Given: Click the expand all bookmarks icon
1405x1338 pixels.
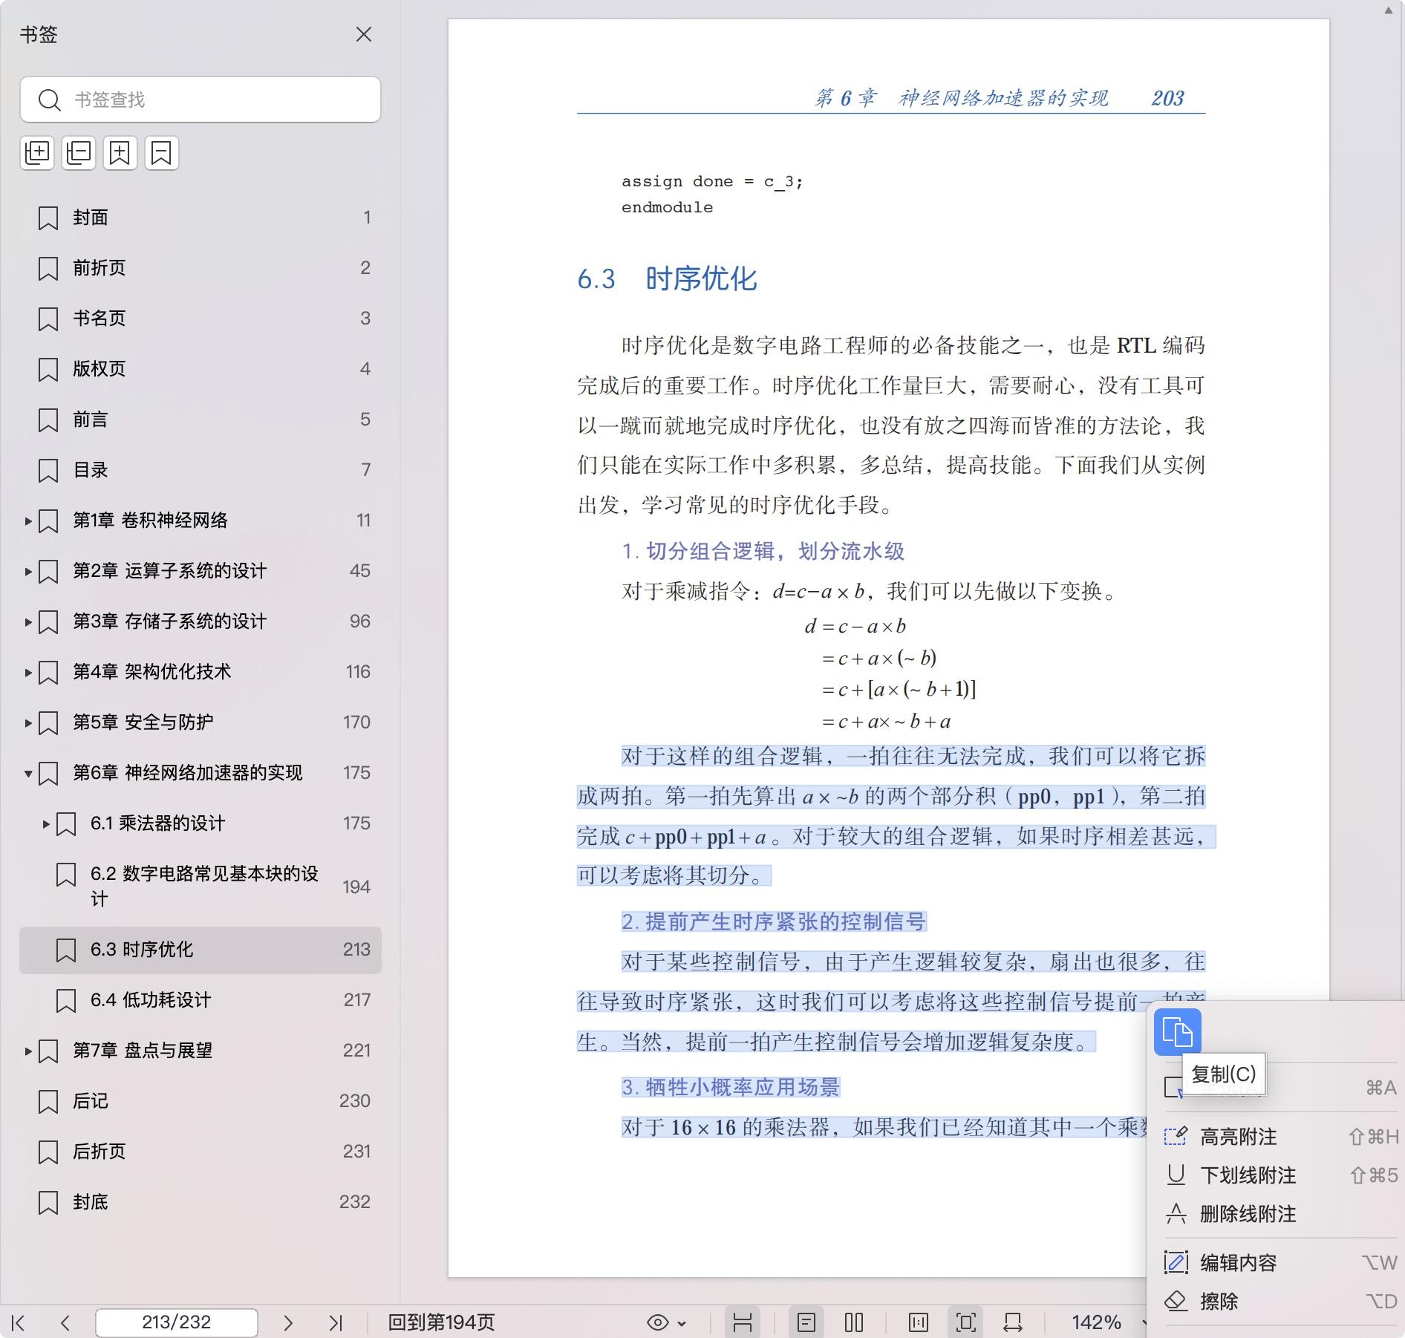Looking at the screenshot, I should pos(37,153).
